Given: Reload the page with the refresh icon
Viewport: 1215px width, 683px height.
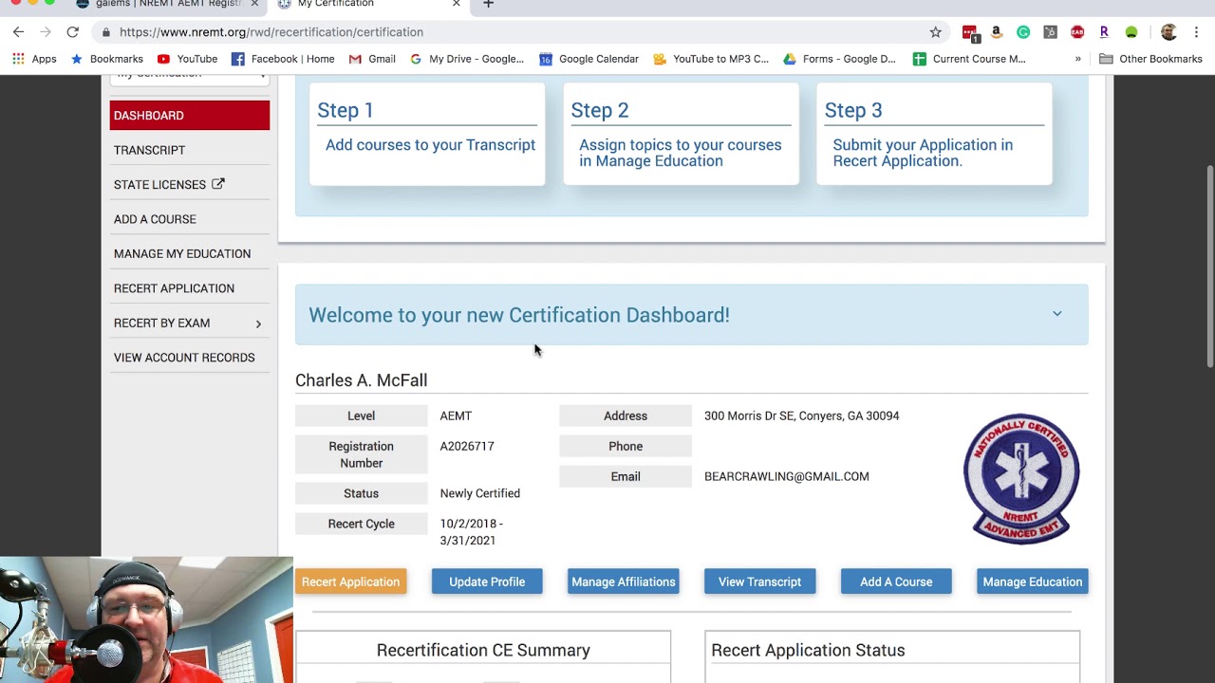Looking at the screenshot, I should (72, 32).
